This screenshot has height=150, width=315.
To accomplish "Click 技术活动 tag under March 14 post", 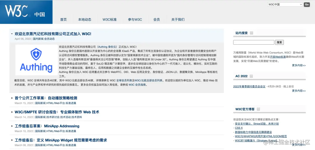I will [x=66, y=117].
